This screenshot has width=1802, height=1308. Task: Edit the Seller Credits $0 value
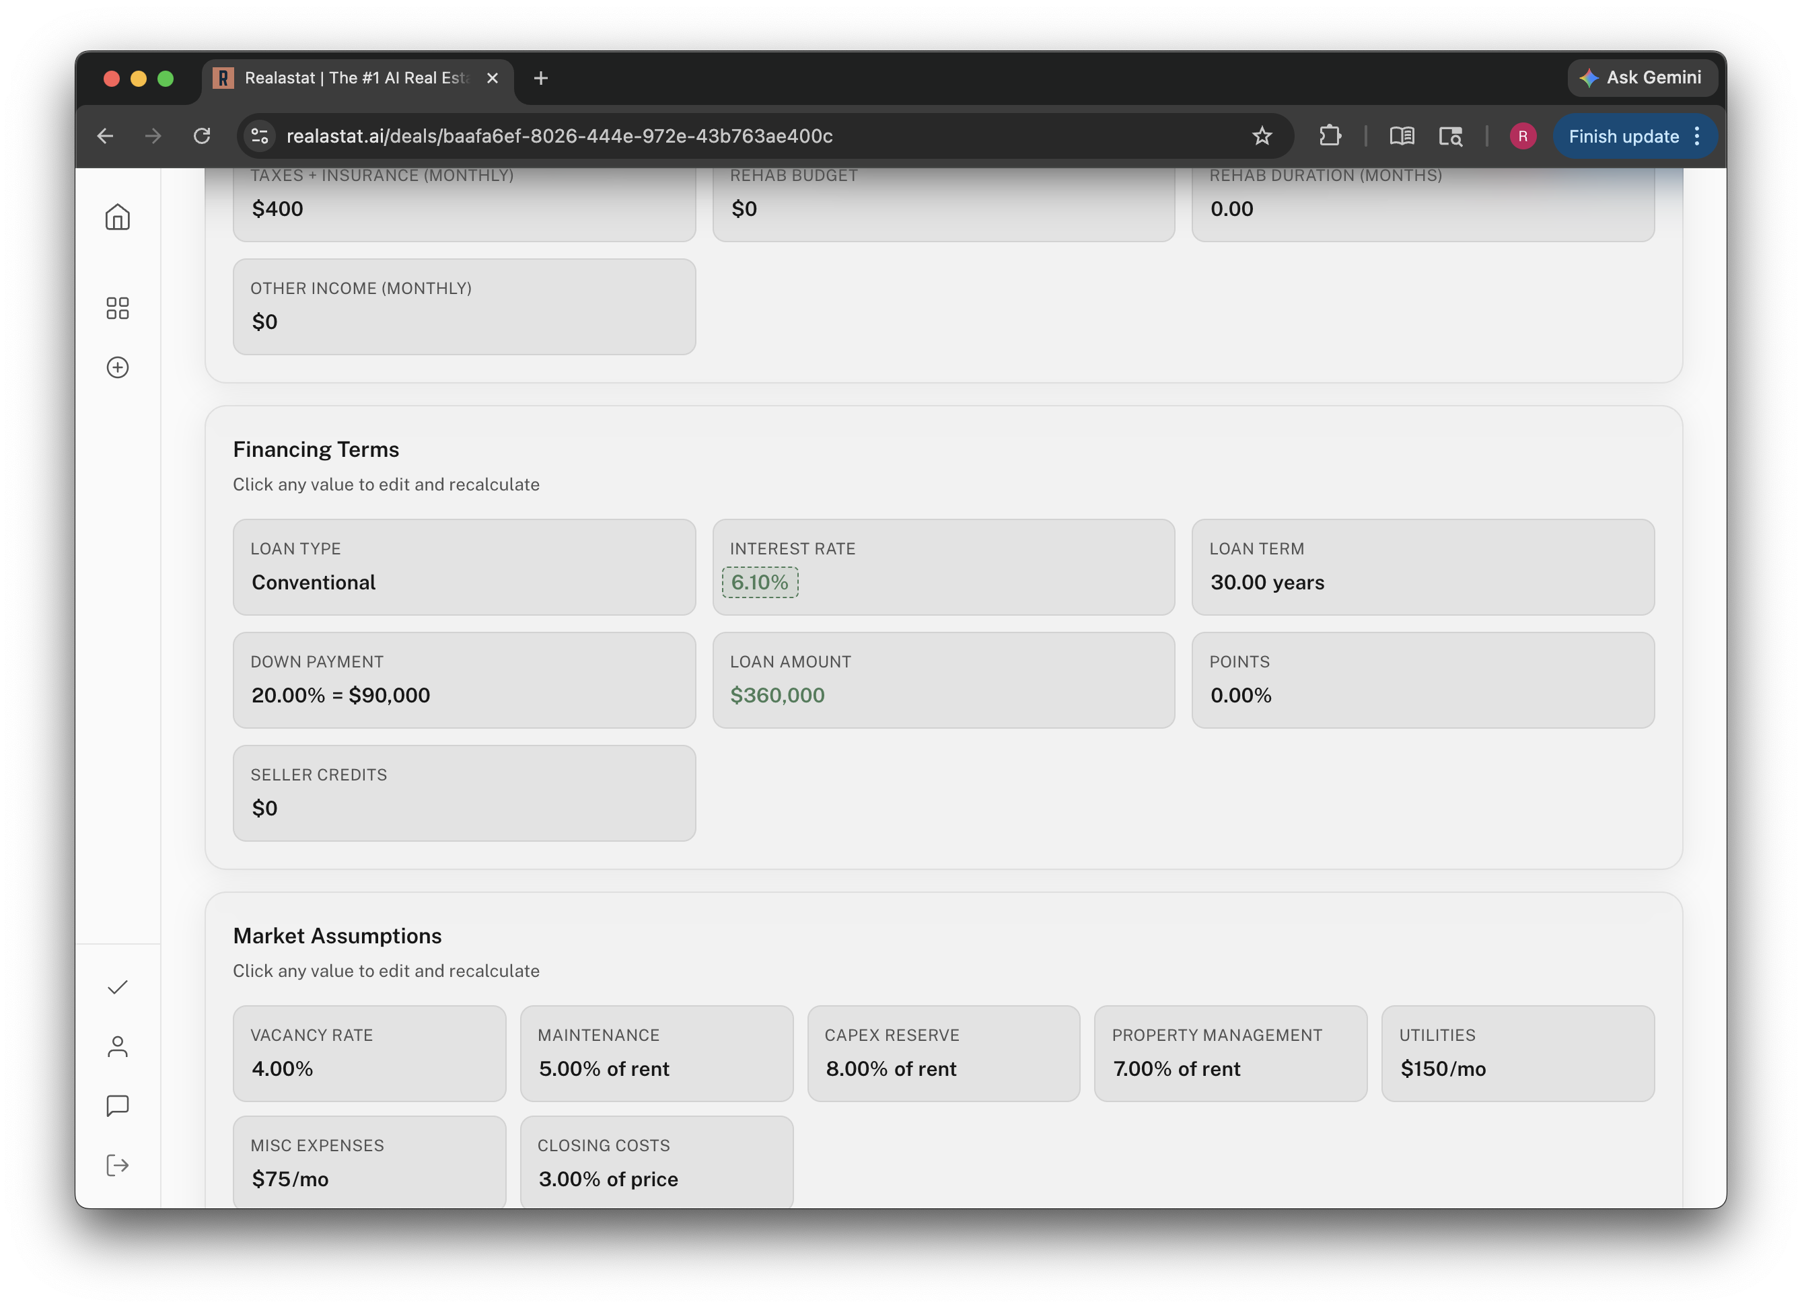coord(264,808)
